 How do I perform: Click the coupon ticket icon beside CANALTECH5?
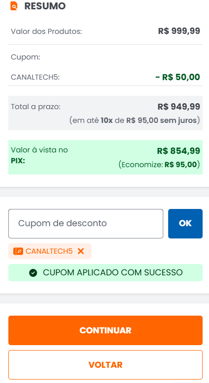point(18,251)
